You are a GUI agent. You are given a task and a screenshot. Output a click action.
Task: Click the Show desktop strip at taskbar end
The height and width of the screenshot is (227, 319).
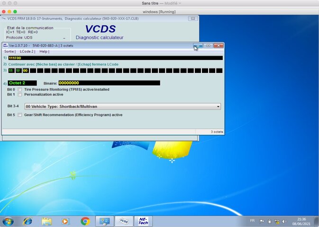[317, 221]
